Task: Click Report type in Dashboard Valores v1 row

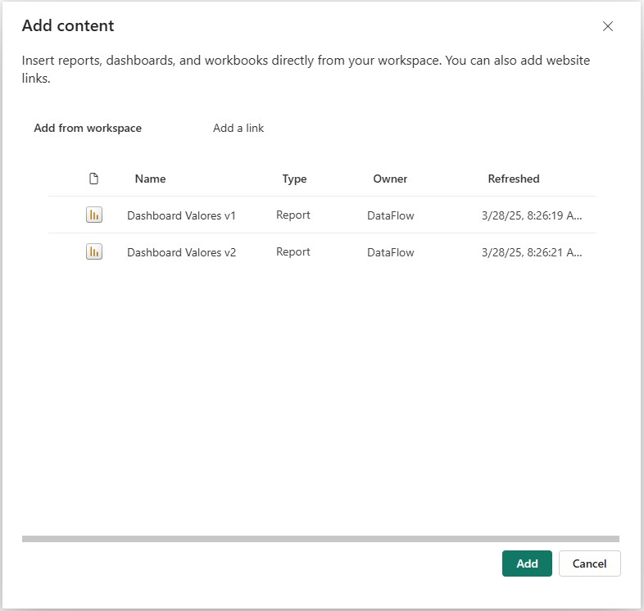Action: 293,215
